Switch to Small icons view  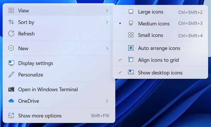160,35
